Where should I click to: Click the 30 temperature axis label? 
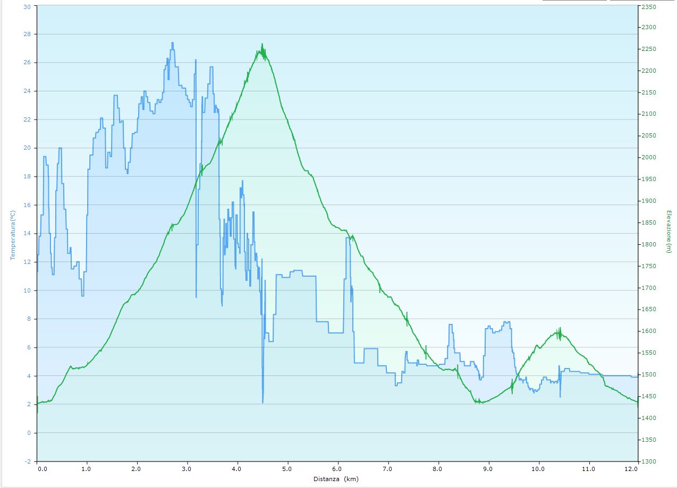click(27, 7)
